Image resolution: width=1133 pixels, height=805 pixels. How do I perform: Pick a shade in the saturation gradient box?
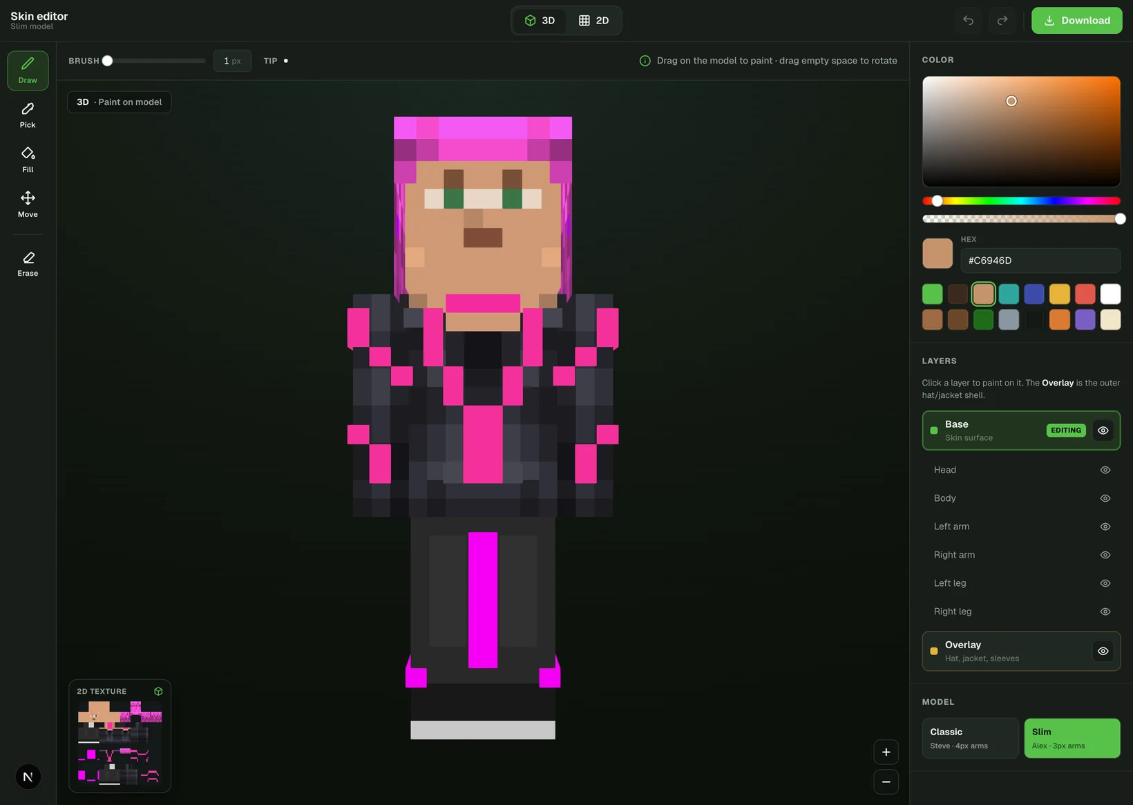point(1021,131)
